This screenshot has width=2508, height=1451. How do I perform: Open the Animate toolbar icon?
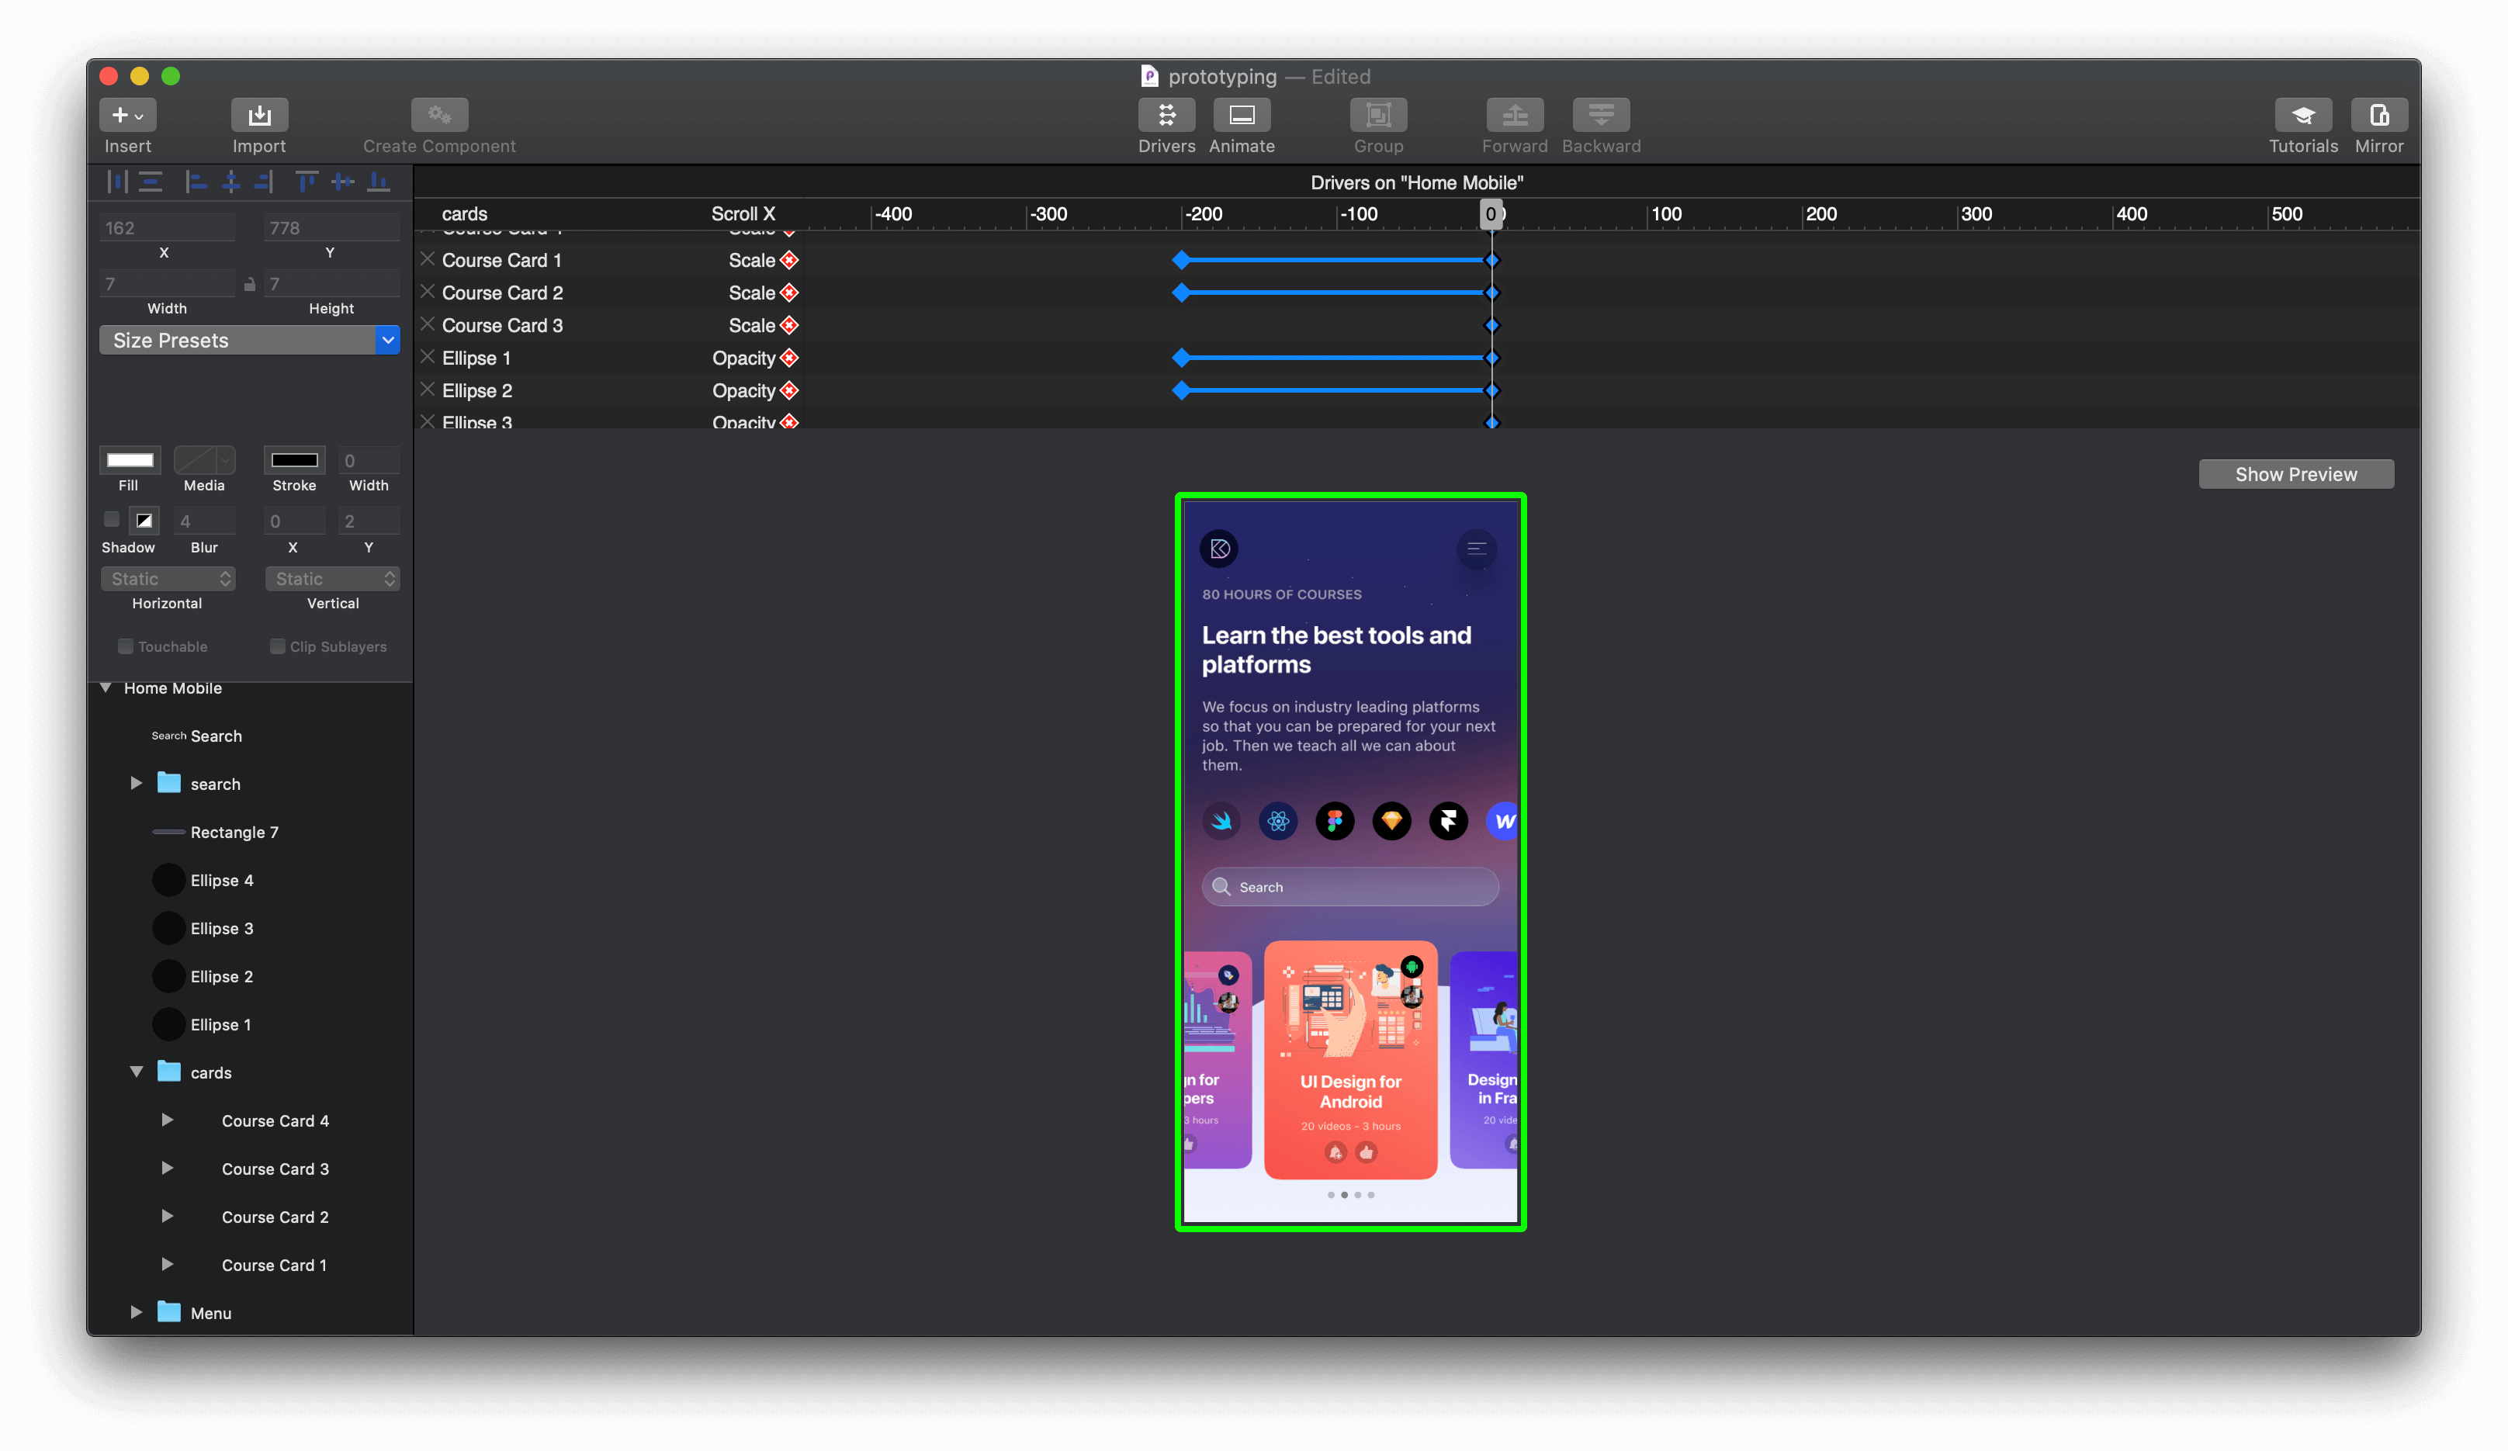click(x=1241, y=116)
